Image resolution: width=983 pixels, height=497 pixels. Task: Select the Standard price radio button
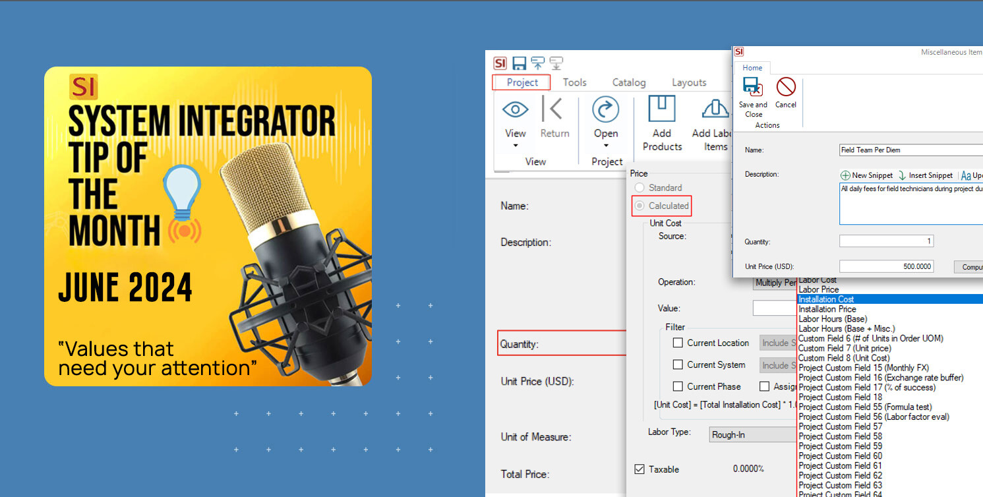[x=640, y=188]
